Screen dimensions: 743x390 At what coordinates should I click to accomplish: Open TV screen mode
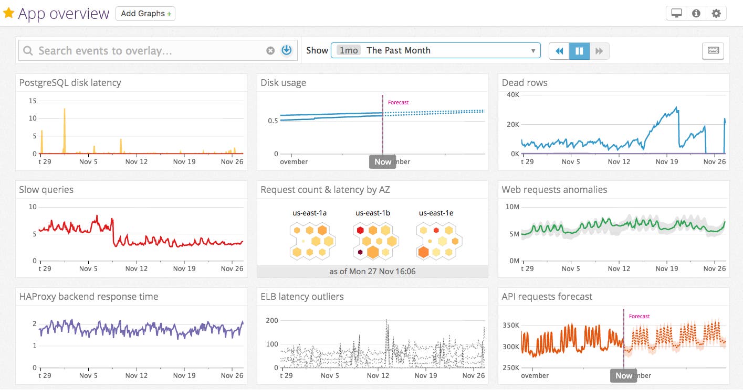676,13
